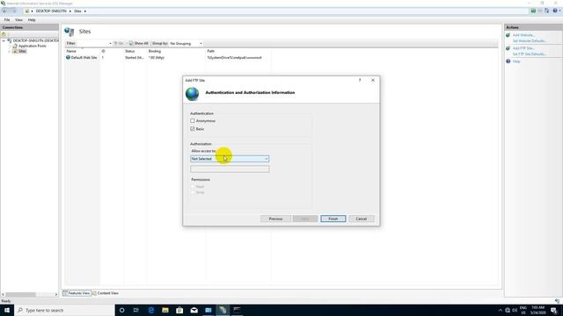
Task: Switch to the Content View tab
Action: 106,293
